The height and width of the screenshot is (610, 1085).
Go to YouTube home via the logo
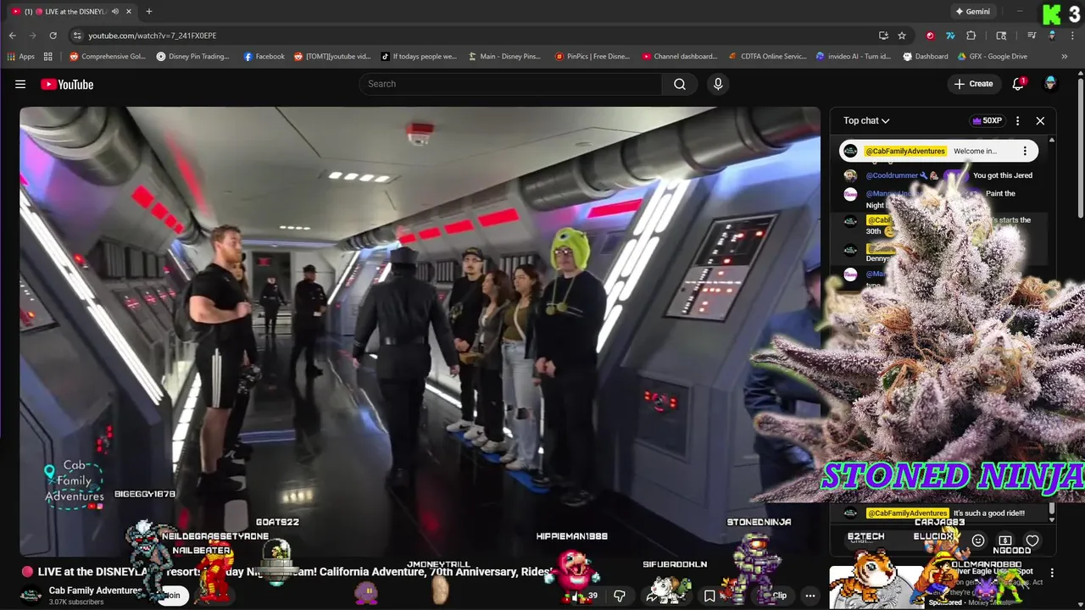coord(67,84)
